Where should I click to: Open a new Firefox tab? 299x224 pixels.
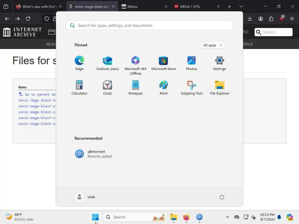click(230, 6)
